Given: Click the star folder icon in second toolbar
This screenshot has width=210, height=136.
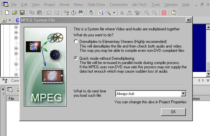Looking at the screenshot, I should pos(4,20).
